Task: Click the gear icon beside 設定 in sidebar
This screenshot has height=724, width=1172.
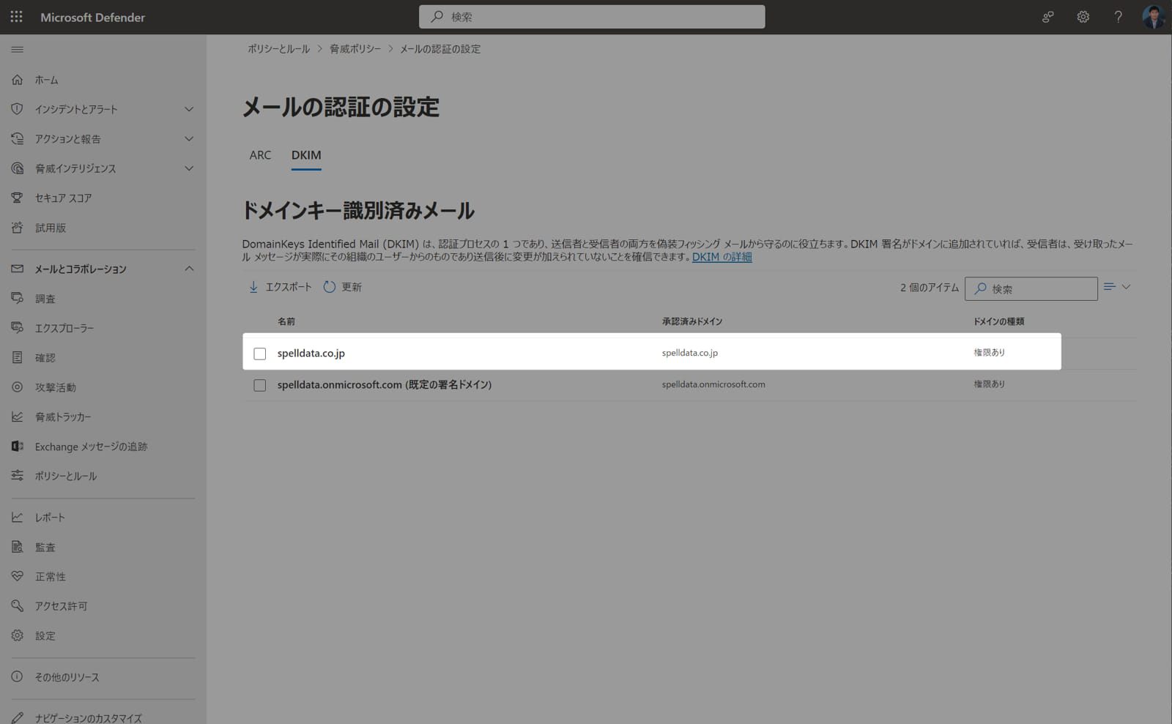Action: [x=17, y=635]
